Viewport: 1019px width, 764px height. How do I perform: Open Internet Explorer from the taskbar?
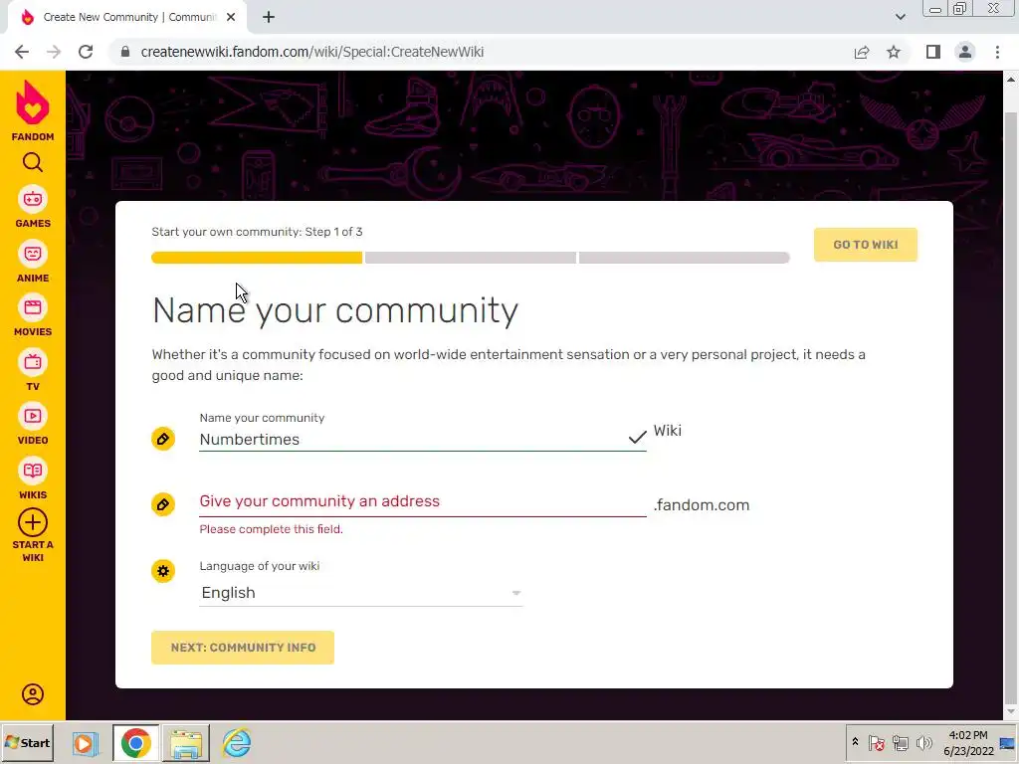[x=237, y=743]
